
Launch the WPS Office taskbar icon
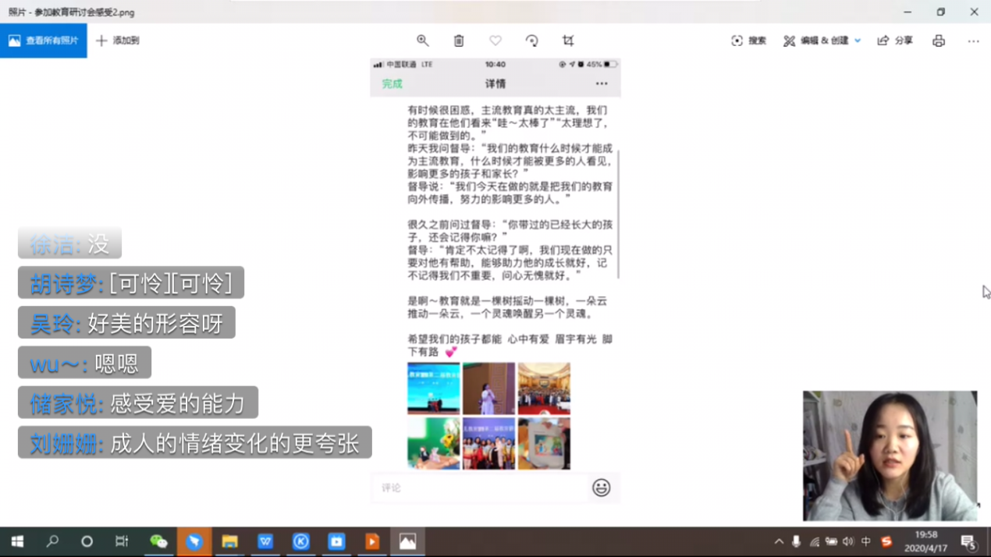[265, 541]
